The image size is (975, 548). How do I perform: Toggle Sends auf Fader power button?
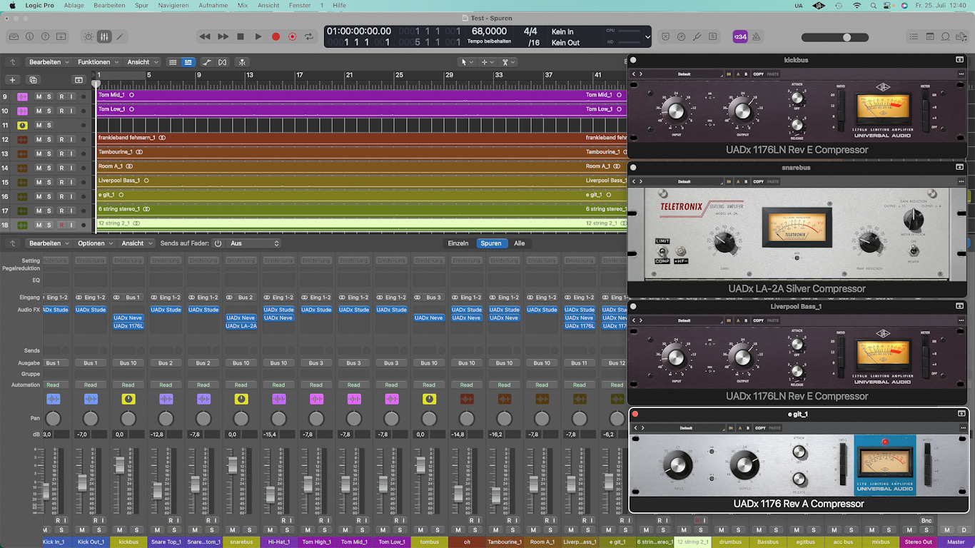pos(218,243)
